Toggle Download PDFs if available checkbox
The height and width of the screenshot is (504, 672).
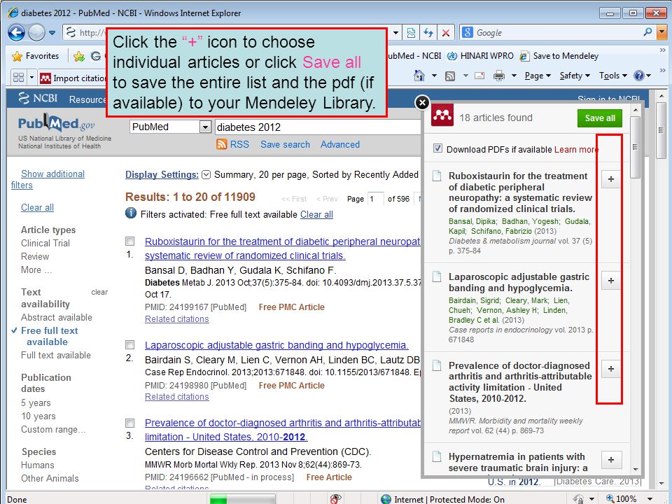(437, 148)
